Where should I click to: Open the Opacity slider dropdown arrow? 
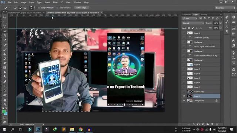point(221,23)
